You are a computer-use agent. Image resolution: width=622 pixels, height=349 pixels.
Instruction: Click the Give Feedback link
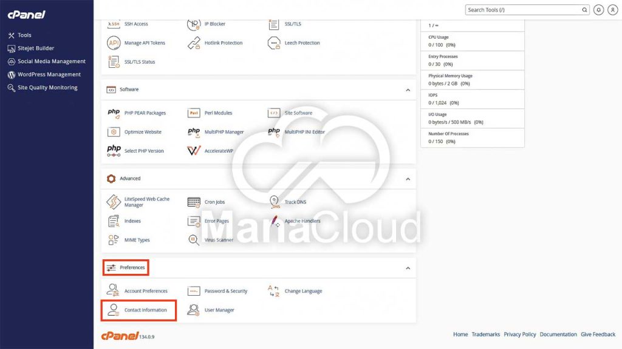tap(598, 334)
